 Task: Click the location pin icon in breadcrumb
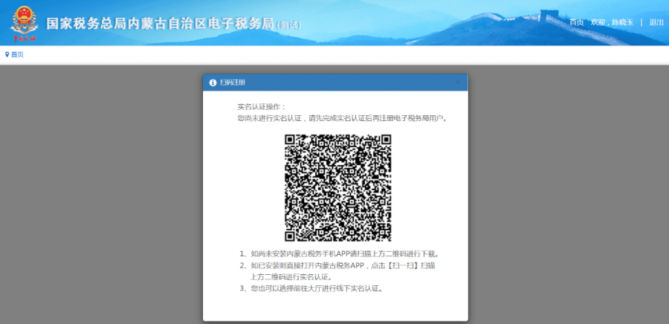tap(7, 54)
